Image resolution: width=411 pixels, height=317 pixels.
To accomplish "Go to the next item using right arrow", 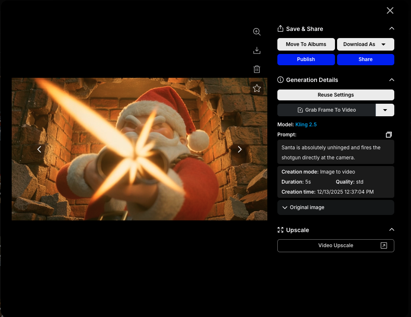I will click(240, 149).
